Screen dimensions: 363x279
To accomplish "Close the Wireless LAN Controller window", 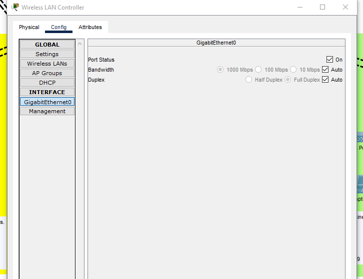I will point(345,8).
